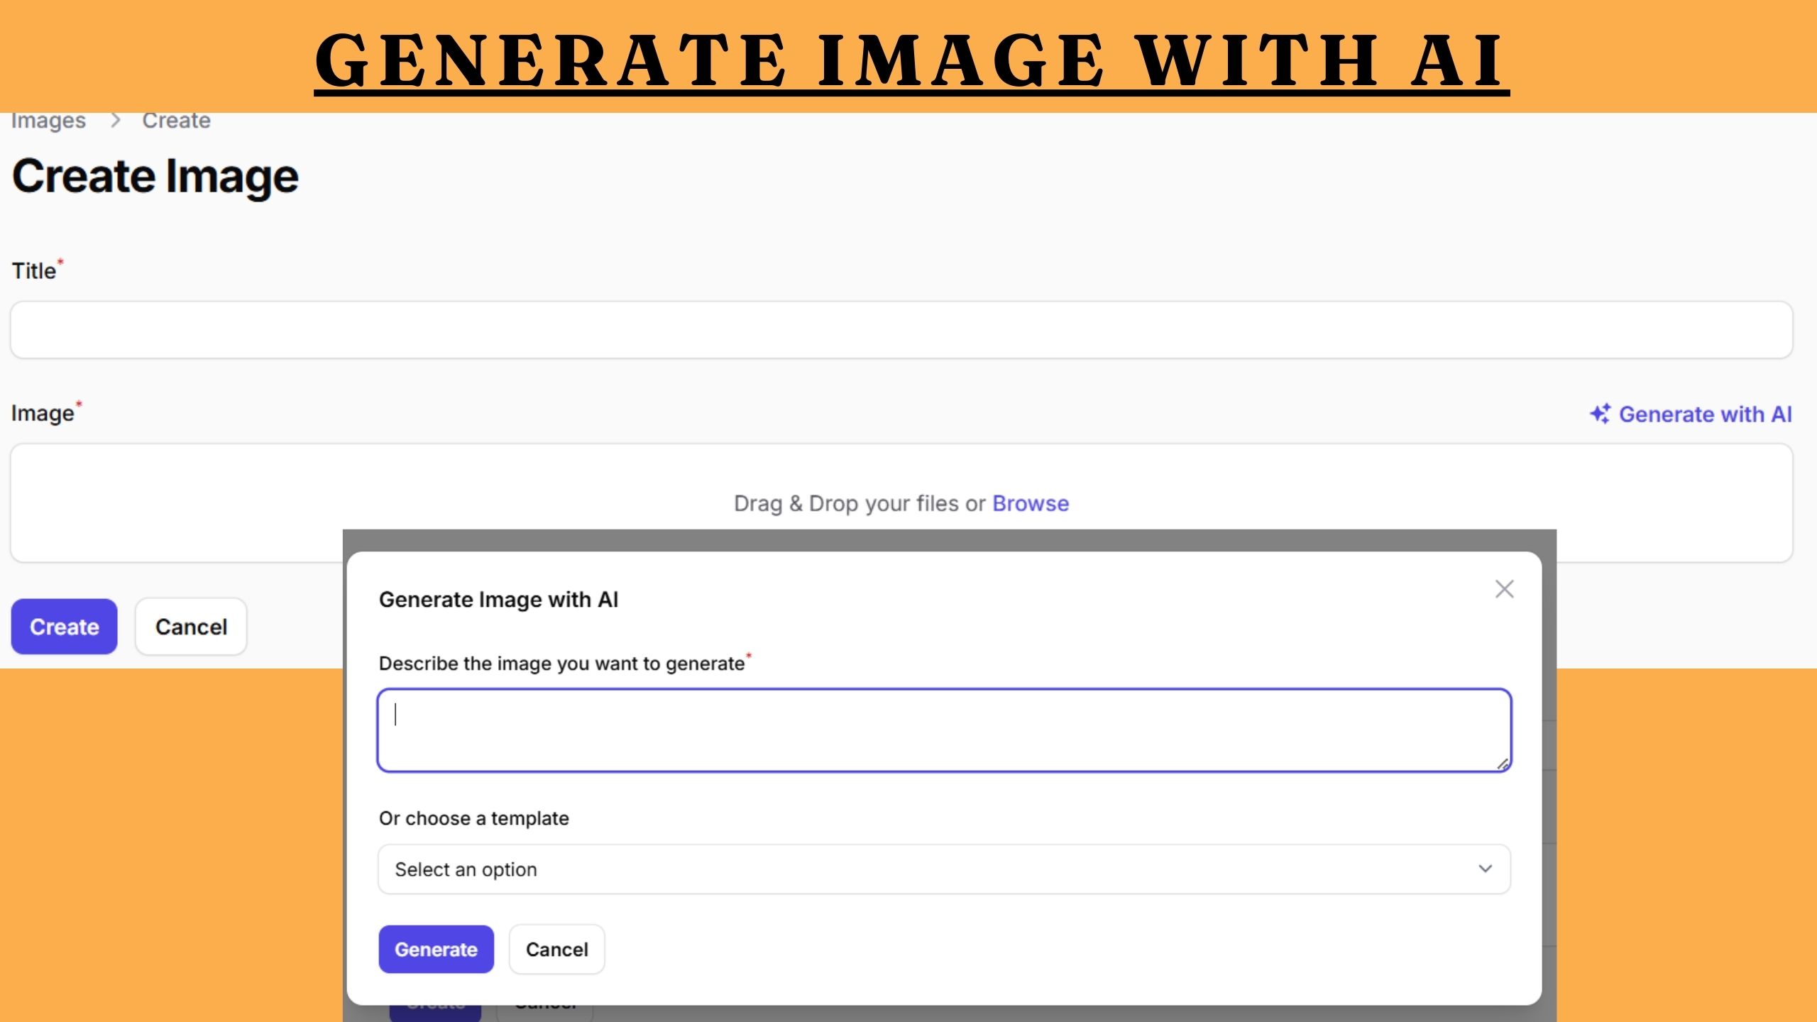Click the 'Create Image' page heading
The width and height of the screenshot is (1817, 1022).
coord(155,176)
